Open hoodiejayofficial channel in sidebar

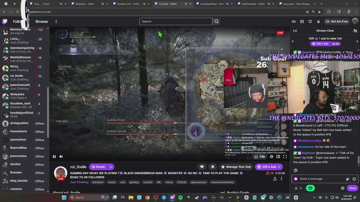point(25,114)
